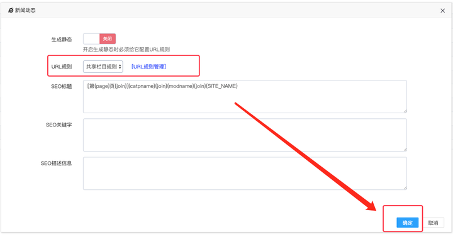Click the URL规则 field label
453x239 pixels.
tap(62, 67)
